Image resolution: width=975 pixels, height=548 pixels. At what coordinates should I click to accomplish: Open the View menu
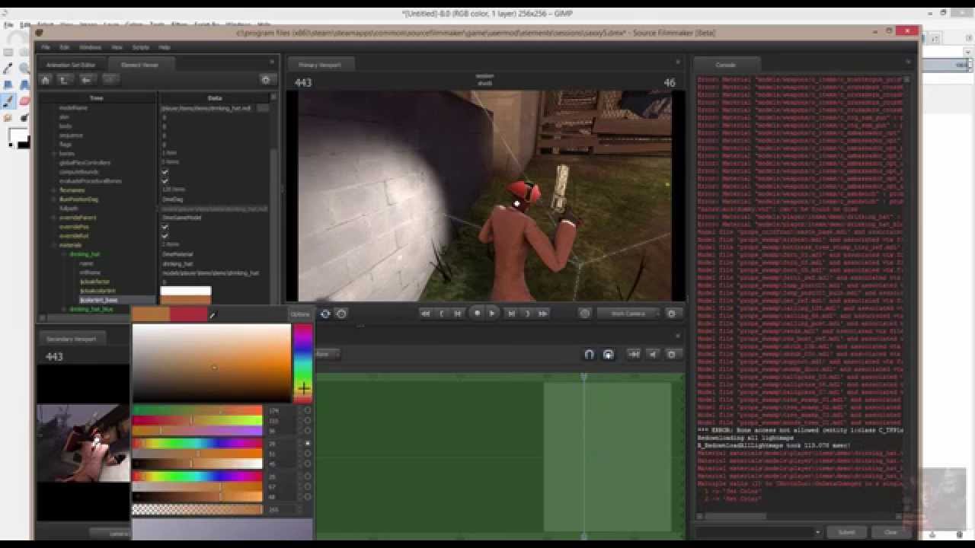117,47
